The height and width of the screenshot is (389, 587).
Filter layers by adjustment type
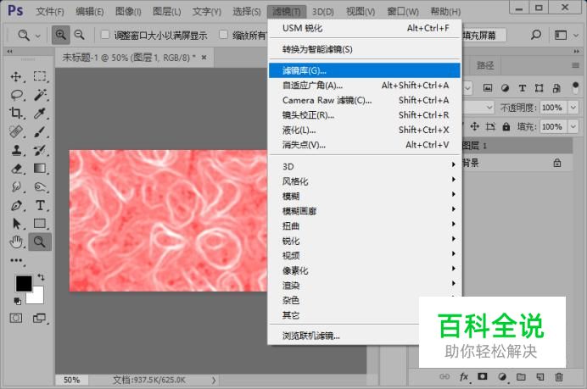505,88
